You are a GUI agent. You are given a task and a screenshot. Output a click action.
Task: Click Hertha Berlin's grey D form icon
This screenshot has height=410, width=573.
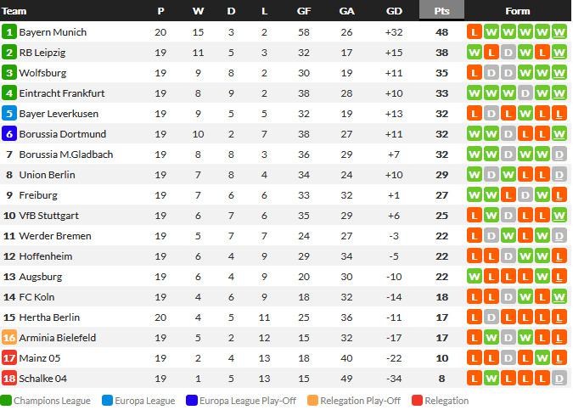pos(492,317)
